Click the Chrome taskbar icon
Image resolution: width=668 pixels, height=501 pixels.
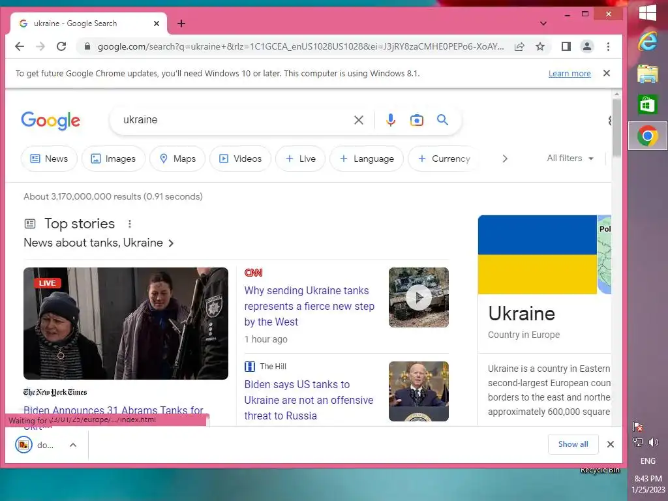pyautogui.click(x=648, y=136)
